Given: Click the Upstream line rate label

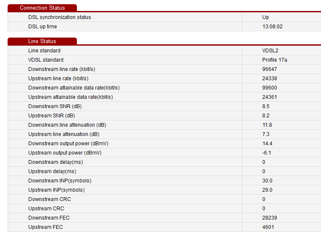Looking at the screenshot, I should coord(58,79).
